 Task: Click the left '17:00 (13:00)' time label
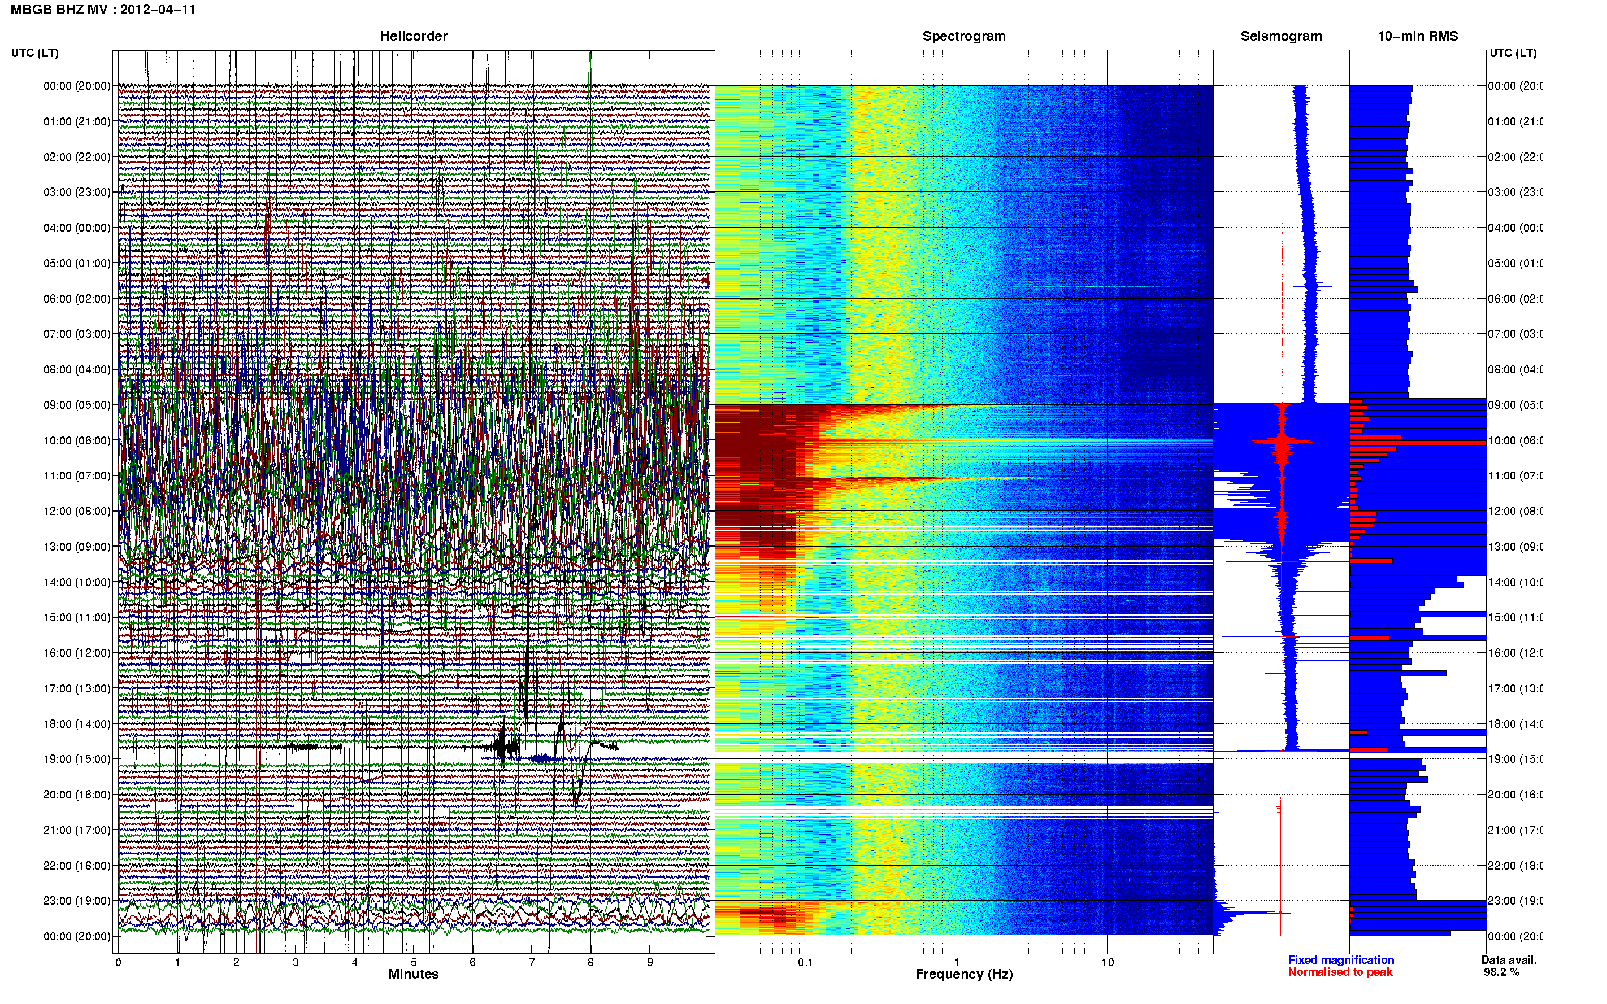[77, 688]
